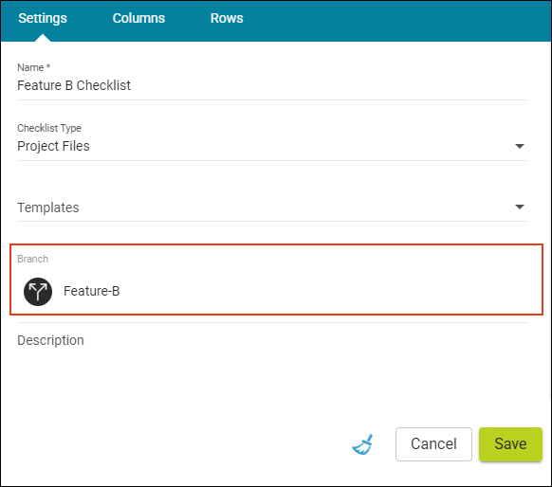Save the checklist settings
552x487 pixels.
(x=510, y=444)
